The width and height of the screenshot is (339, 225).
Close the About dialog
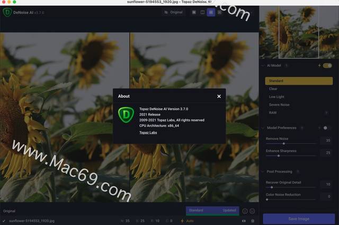pyautogui.click(x=219, y=96)
